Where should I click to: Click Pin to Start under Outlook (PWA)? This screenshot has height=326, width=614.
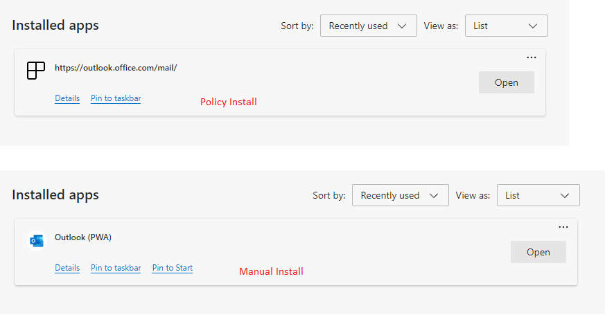(x=173, y=268)
